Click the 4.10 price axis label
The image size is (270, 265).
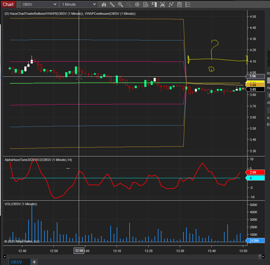(x=253, y=61)
